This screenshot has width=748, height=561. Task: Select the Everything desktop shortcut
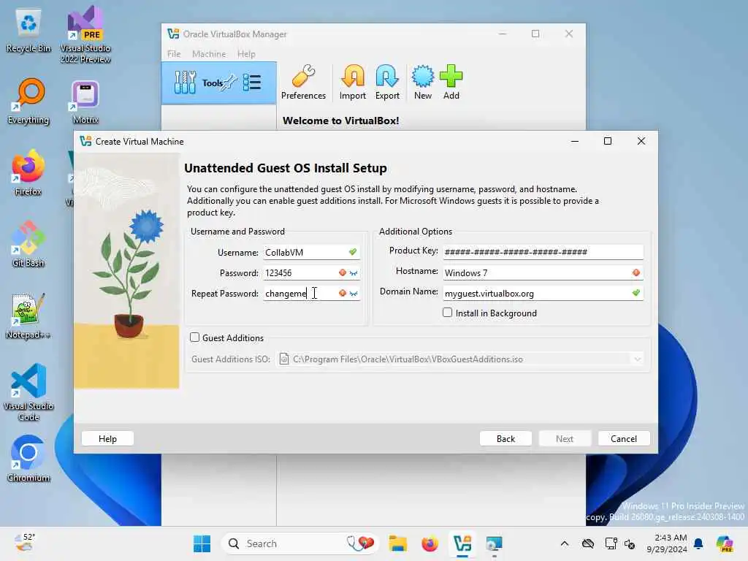tap(28, 101)
